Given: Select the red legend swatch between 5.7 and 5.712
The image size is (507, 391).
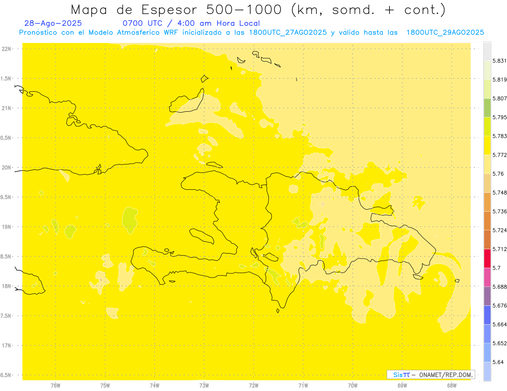Looking at the screenshot, I should point(487,258).
